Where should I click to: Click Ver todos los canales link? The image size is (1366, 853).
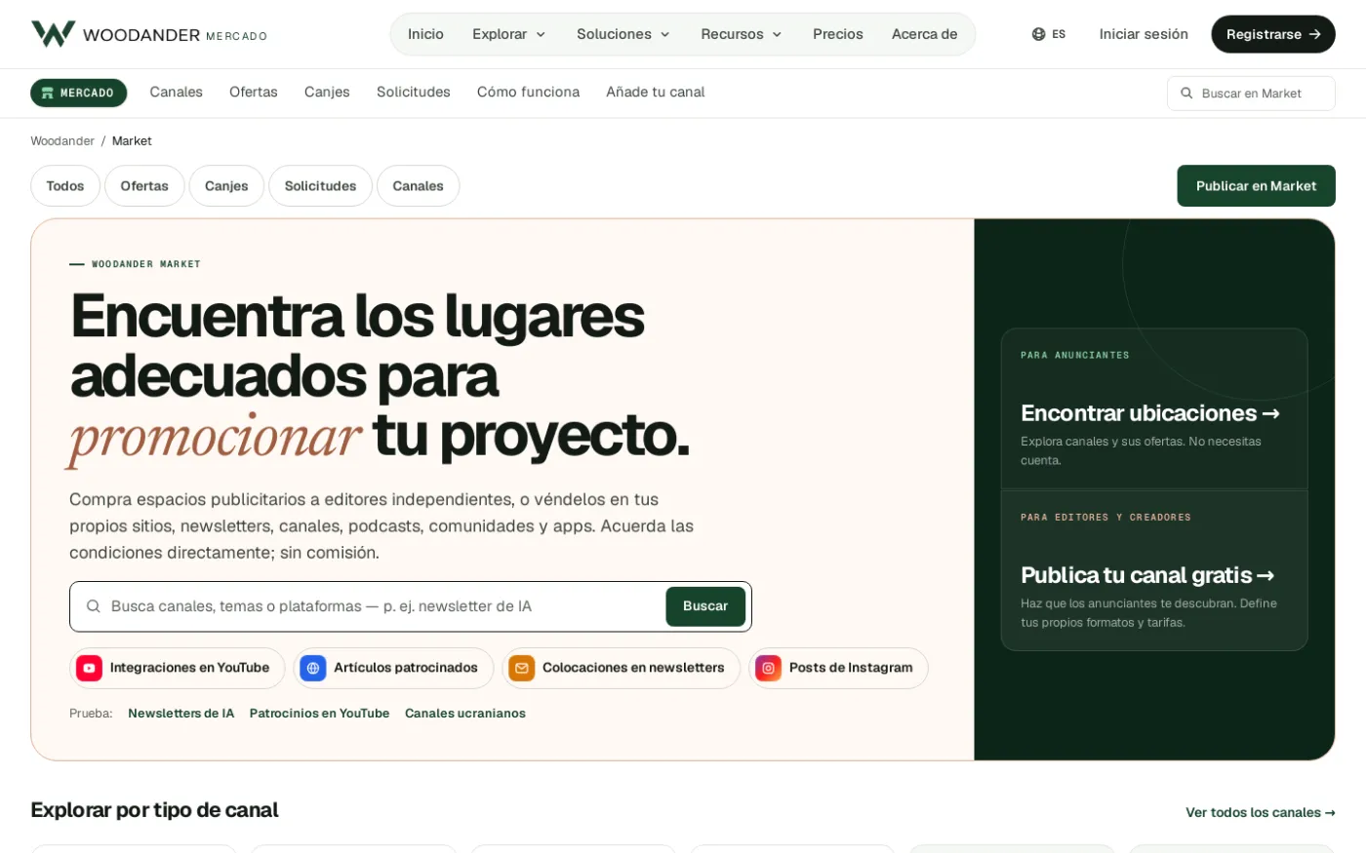click(1260, 813)
